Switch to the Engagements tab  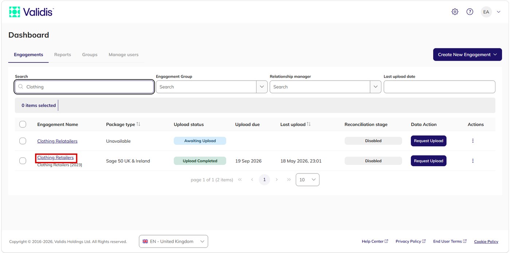click(28, 54)
